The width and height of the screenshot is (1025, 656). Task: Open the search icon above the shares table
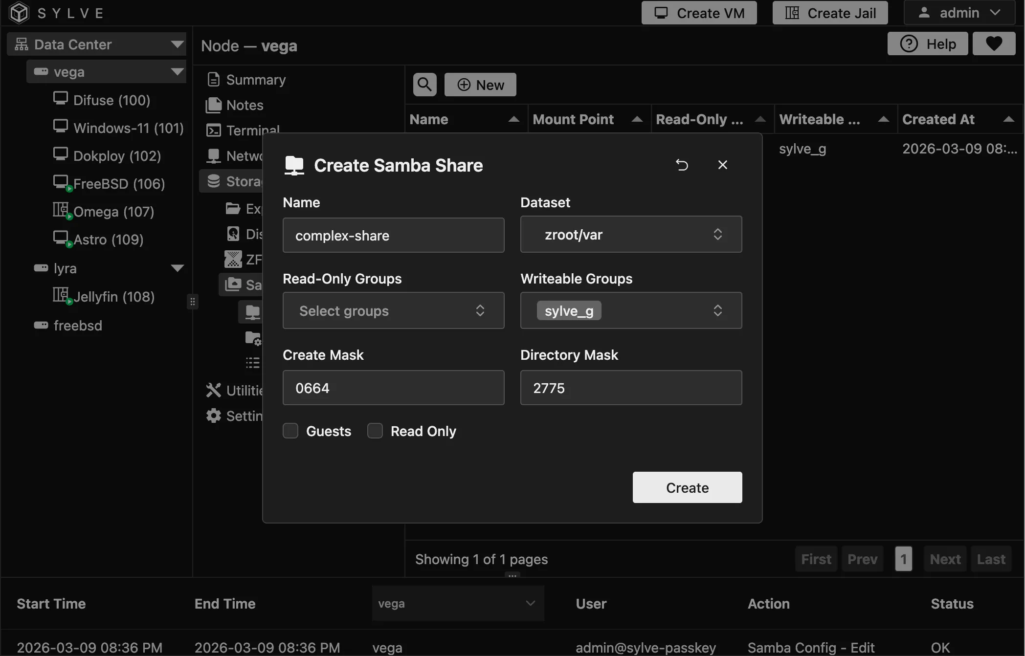424,84
